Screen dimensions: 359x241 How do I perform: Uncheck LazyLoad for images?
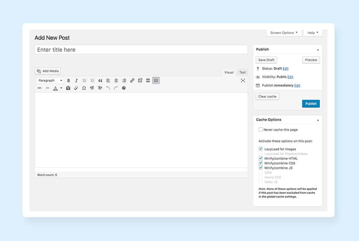(261, 149)
